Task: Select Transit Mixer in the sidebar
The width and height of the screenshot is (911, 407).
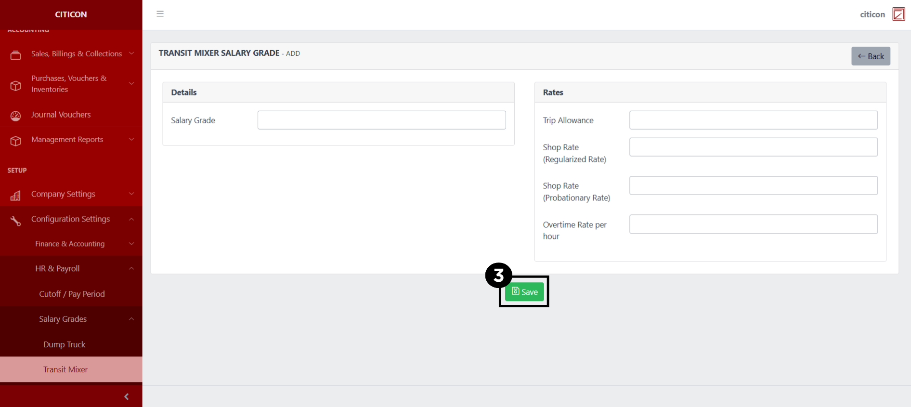Action: (65, 369)
